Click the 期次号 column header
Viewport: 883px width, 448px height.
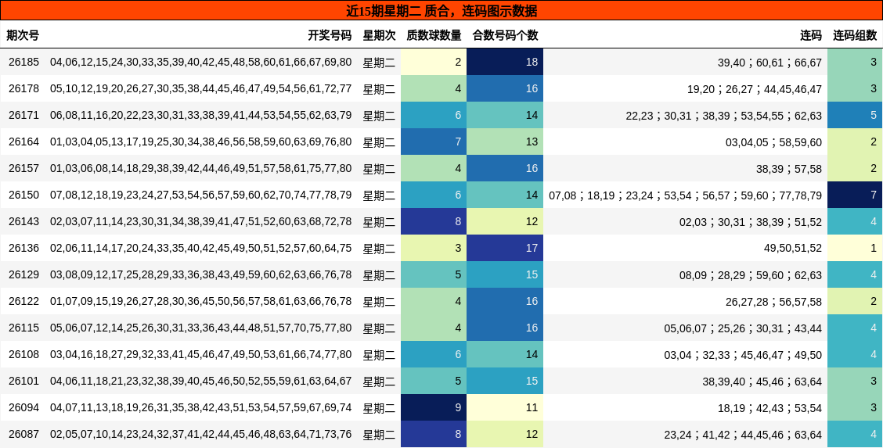[x=23, y=35]
